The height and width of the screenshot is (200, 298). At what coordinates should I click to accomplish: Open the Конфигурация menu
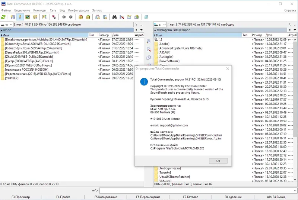[x=79, y=10]
